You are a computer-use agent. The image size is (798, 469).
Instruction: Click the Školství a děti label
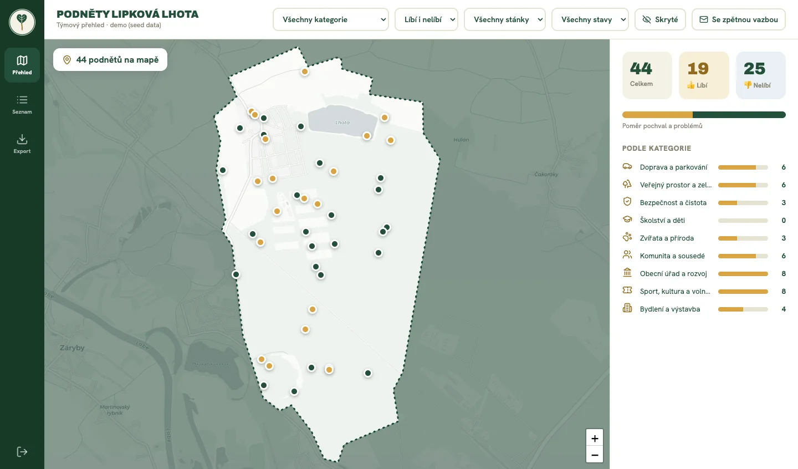pos(662,221)
